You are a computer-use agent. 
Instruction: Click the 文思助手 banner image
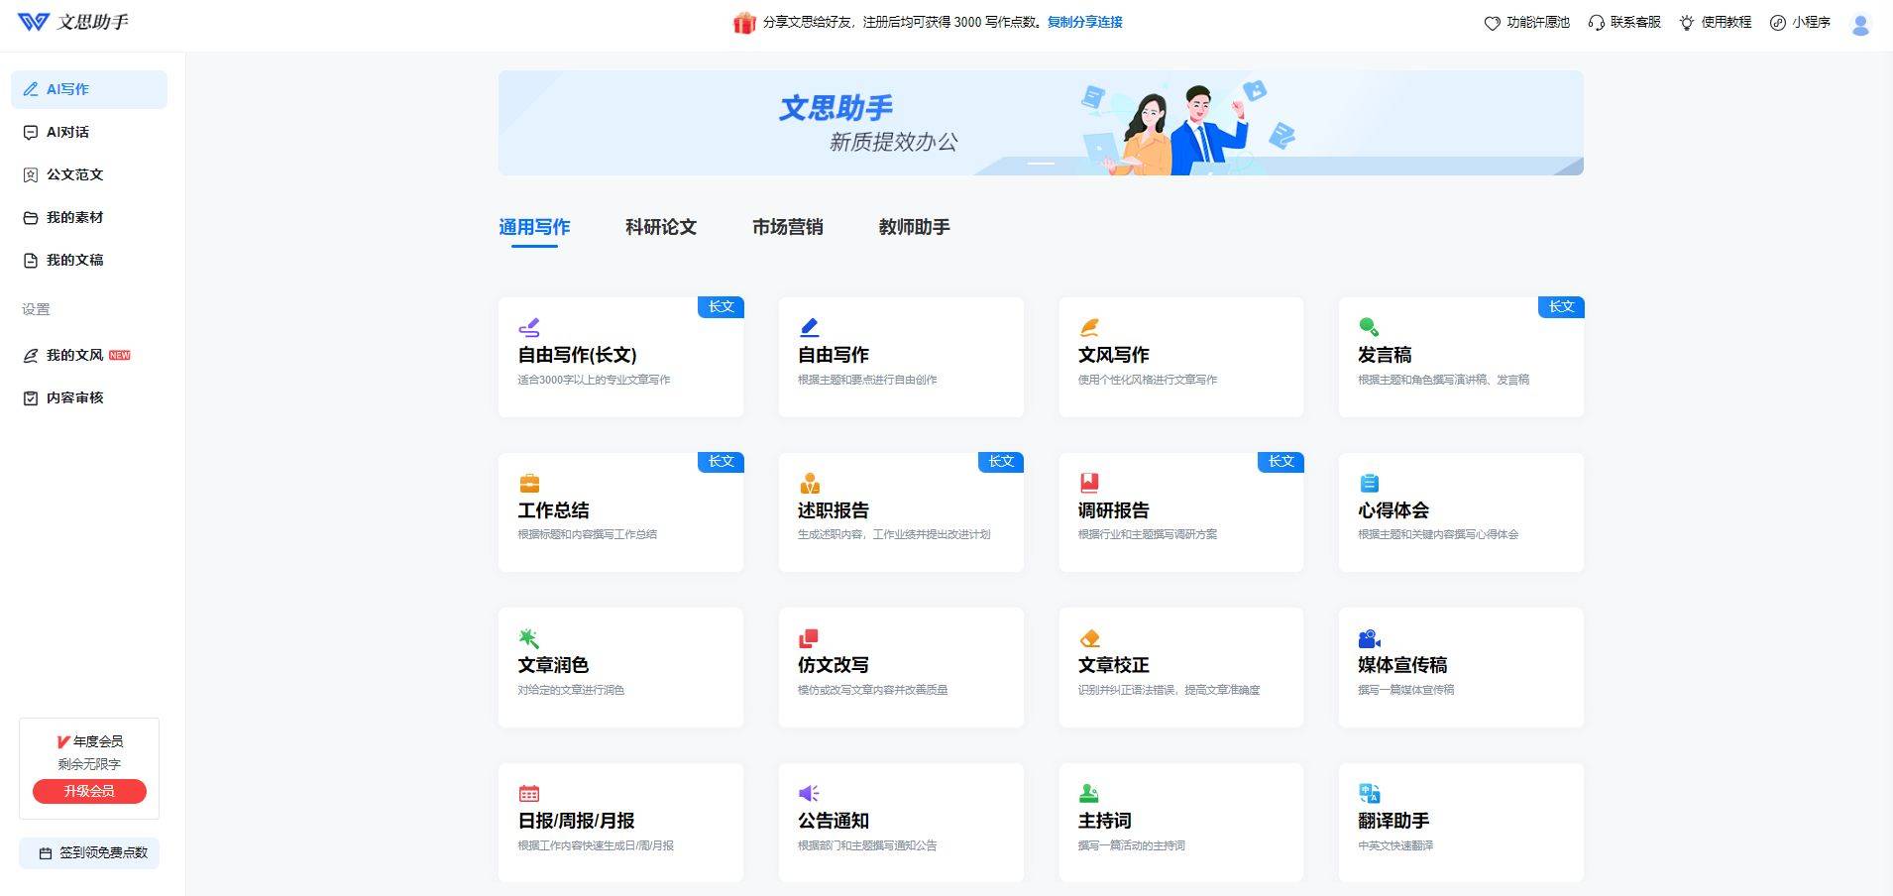(1040, 123)
